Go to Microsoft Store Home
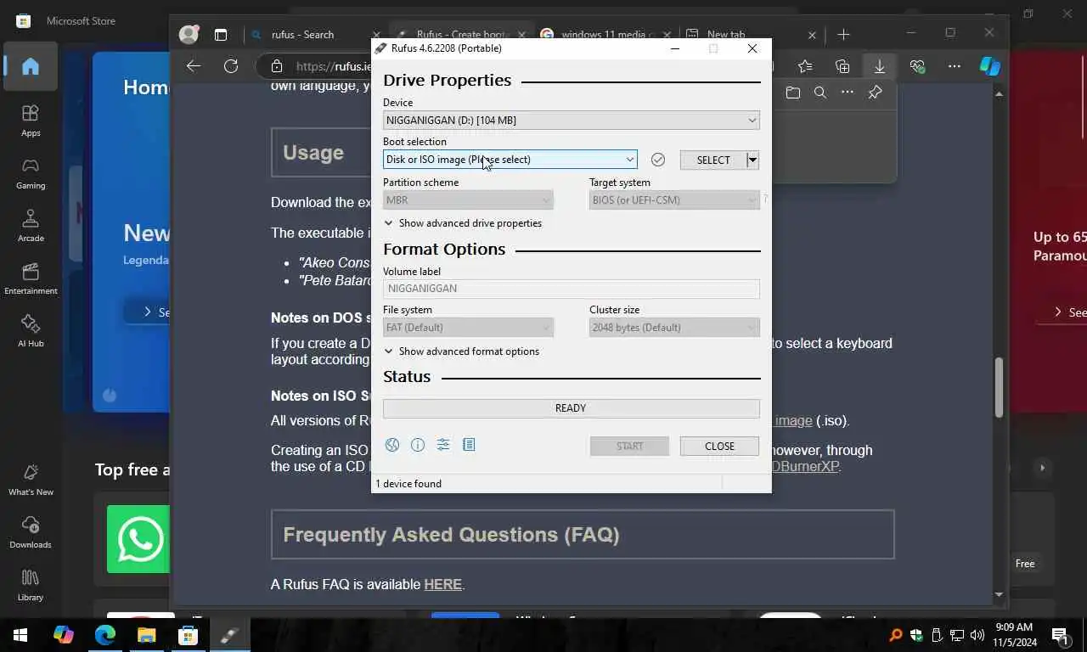Image resolution: width=1087 pixels, height=652 pixels. coord(31,66)
